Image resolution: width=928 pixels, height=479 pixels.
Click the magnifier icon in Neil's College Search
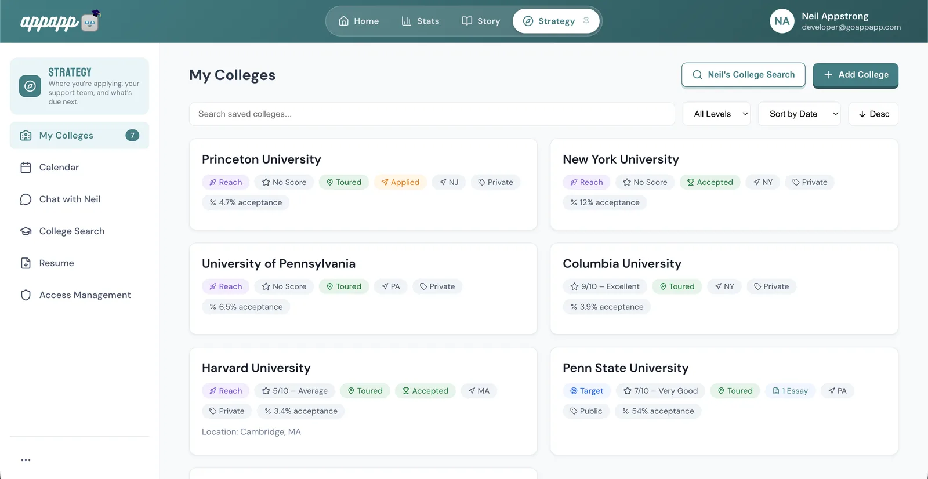697,75
